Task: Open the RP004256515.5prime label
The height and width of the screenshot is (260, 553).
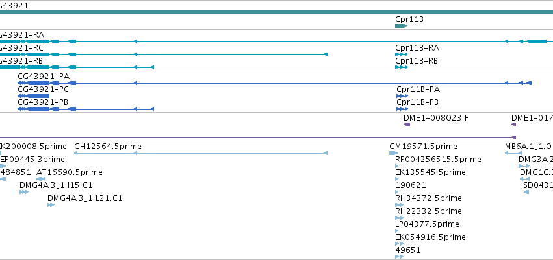Action: pos(439,160)
